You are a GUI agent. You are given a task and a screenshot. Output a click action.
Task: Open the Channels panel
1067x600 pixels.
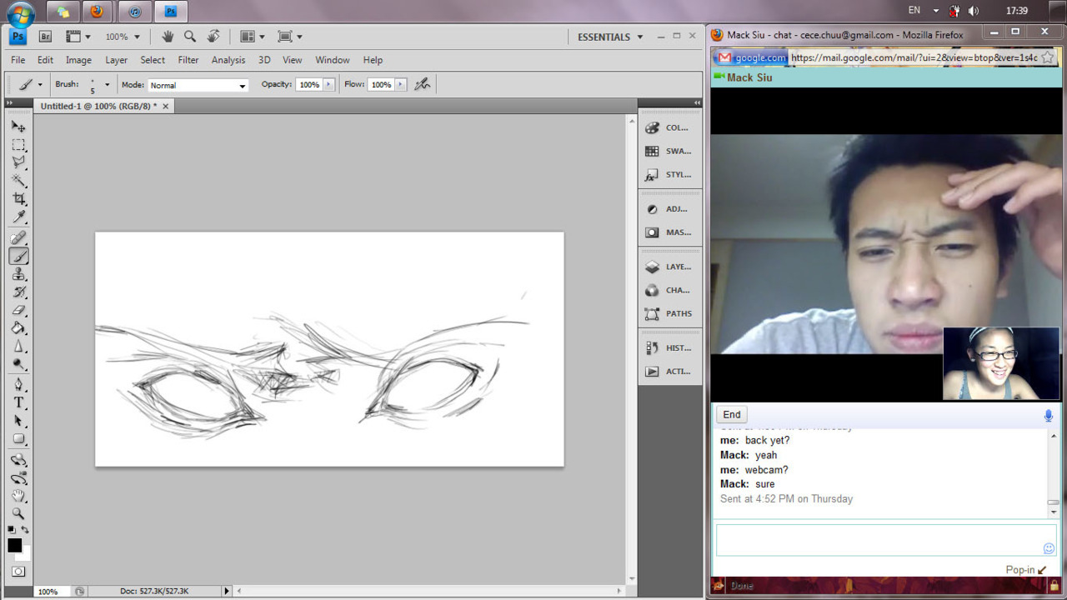[669, 290]
